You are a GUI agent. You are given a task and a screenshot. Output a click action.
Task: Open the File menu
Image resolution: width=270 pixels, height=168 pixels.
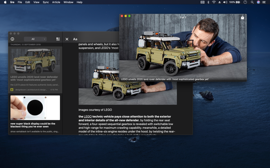[x=20, y=2]
